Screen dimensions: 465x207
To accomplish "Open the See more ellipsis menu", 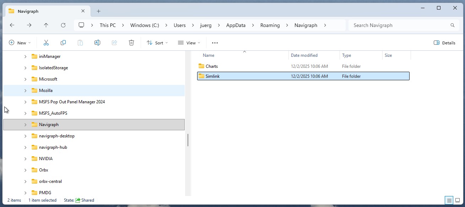I will 215,43.
